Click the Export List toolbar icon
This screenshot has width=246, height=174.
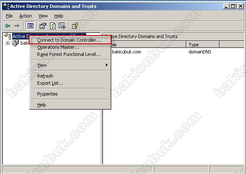click(x=62, y=26)
